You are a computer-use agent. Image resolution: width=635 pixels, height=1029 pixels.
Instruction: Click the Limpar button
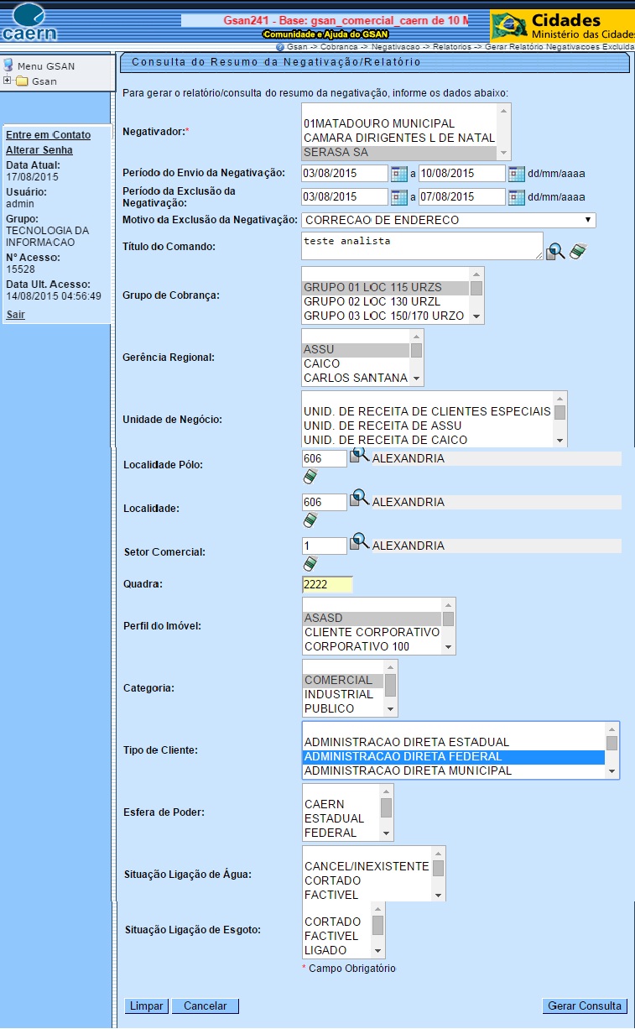(x=147, y=1005)
